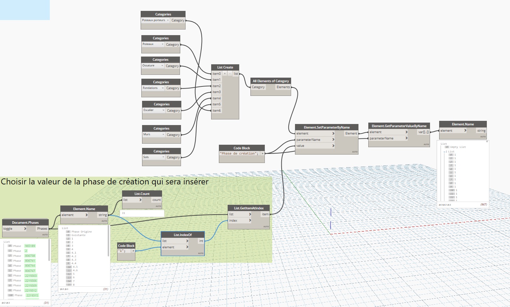Open the Murs category dropdown

[163, 135]
